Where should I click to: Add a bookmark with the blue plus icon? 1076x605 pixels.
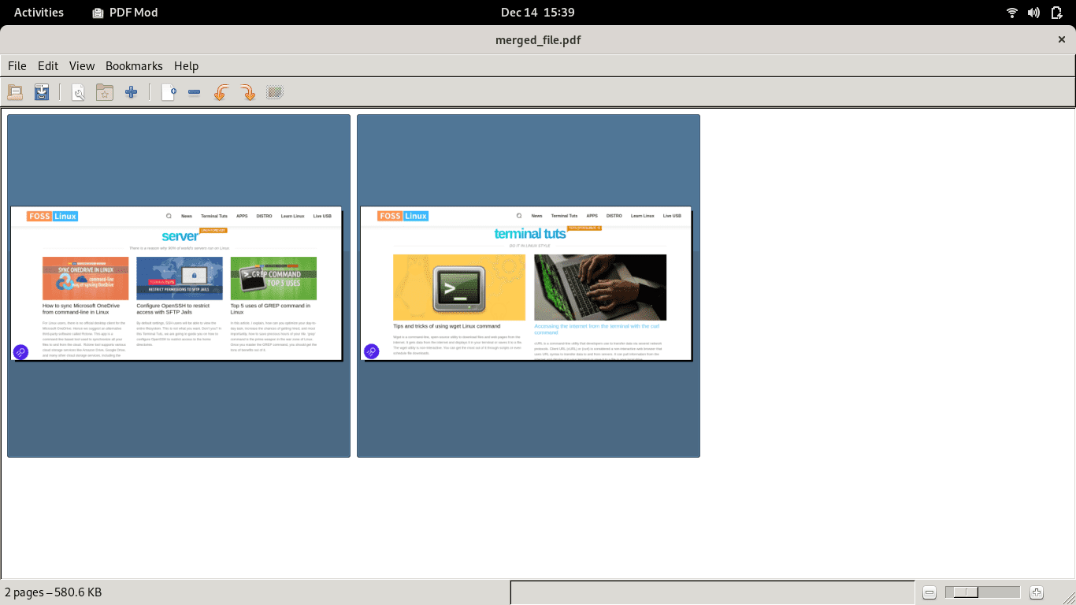pyautogui.click(x=132, y=93)
